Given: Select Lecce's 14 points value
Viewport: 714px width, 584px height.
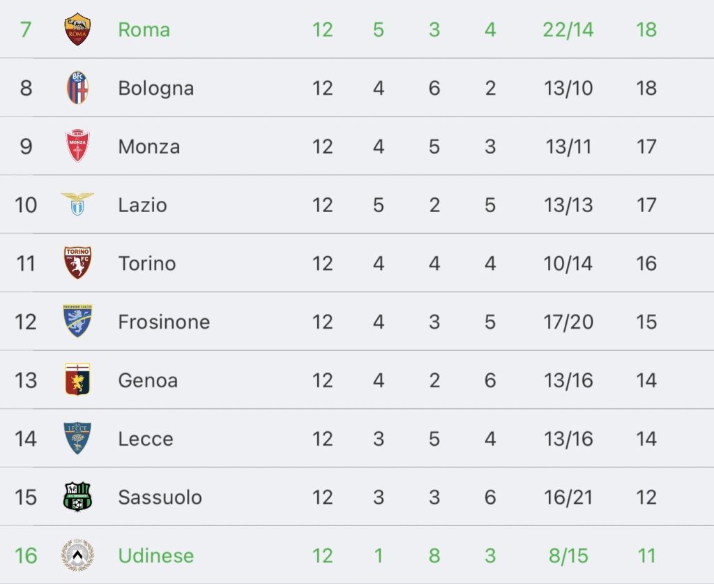Looking at the screenshot, I should pos(646,439).
